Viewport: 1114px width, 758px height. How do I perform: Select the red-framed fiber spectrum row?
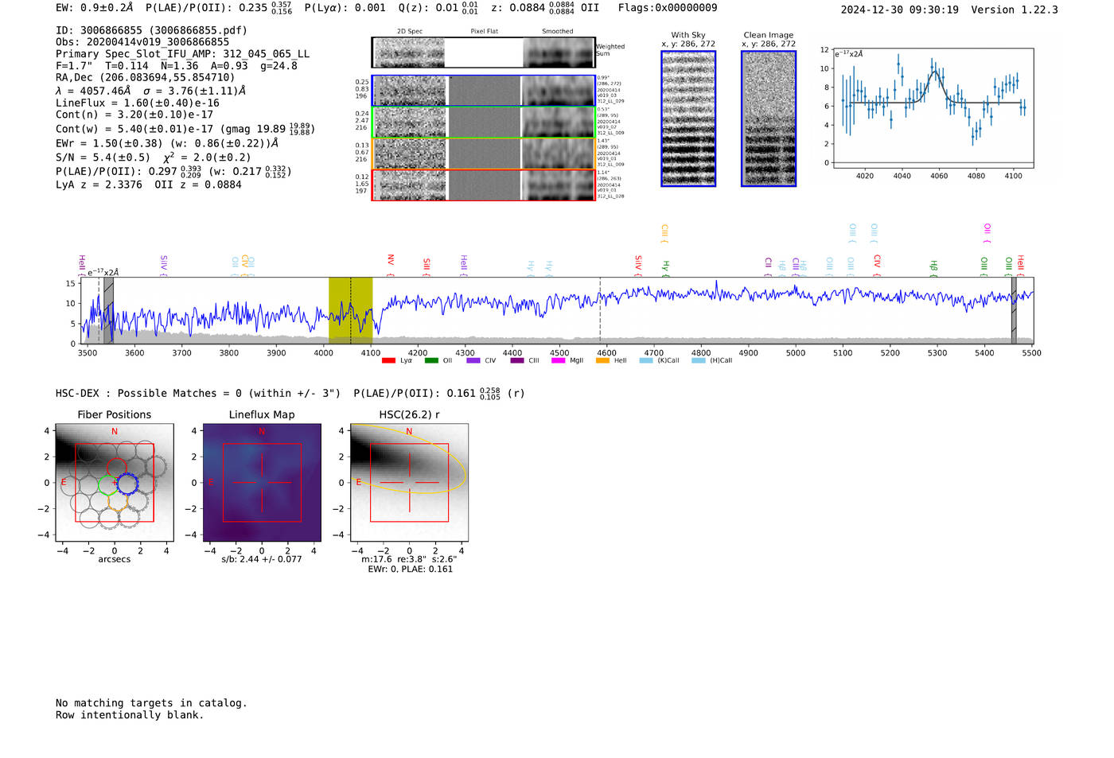(x=483, y=185)
